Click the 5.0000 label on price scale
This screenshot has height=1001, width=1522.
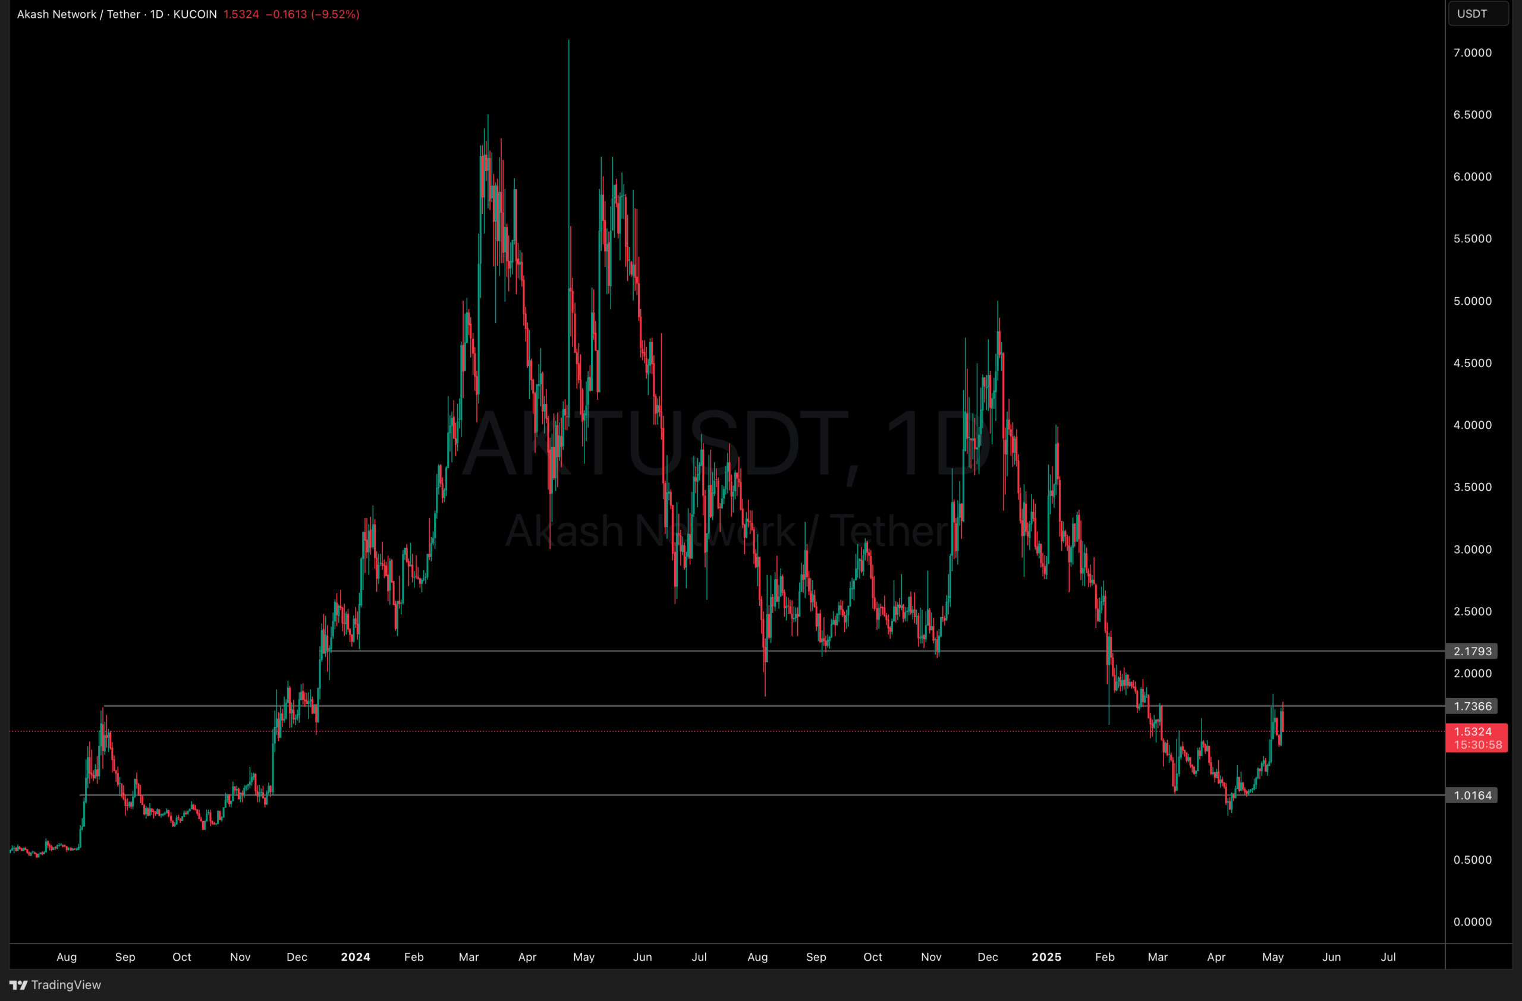(x=1472, y=301)
